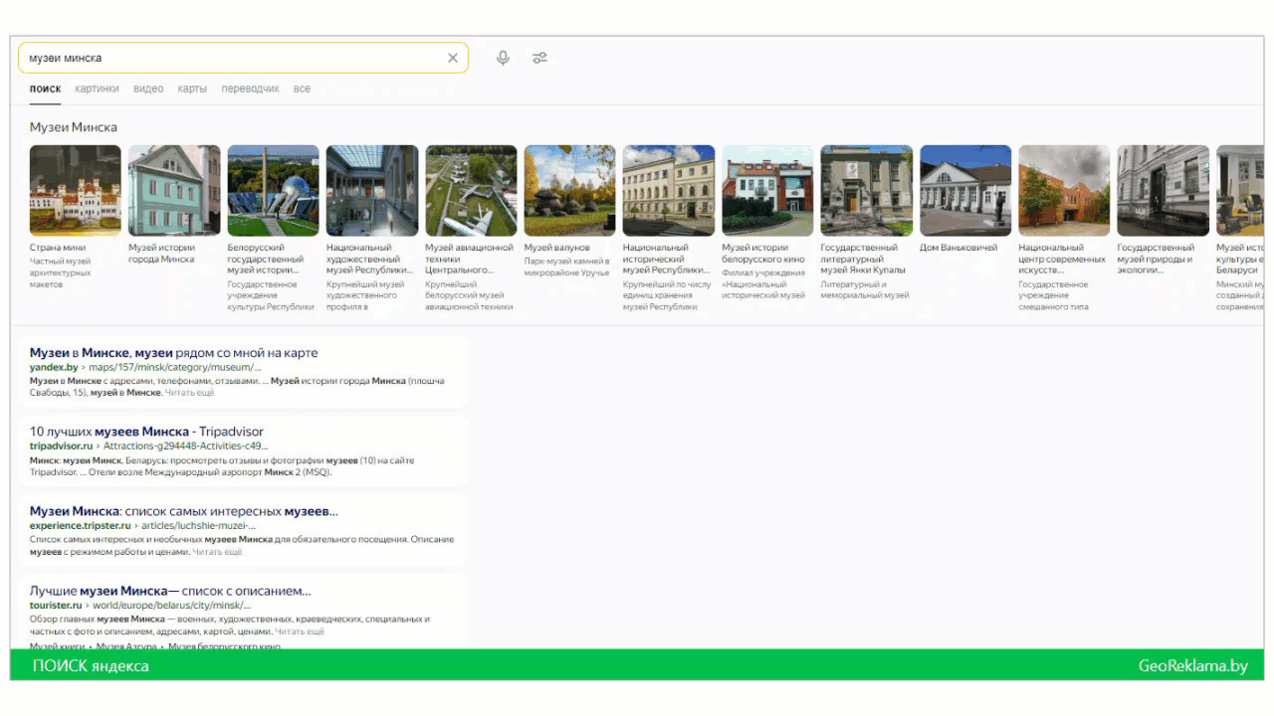Click the search box containing 'музеи минска'

243,58
